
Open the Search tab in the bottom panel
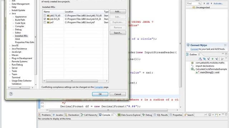coord(189,115)
